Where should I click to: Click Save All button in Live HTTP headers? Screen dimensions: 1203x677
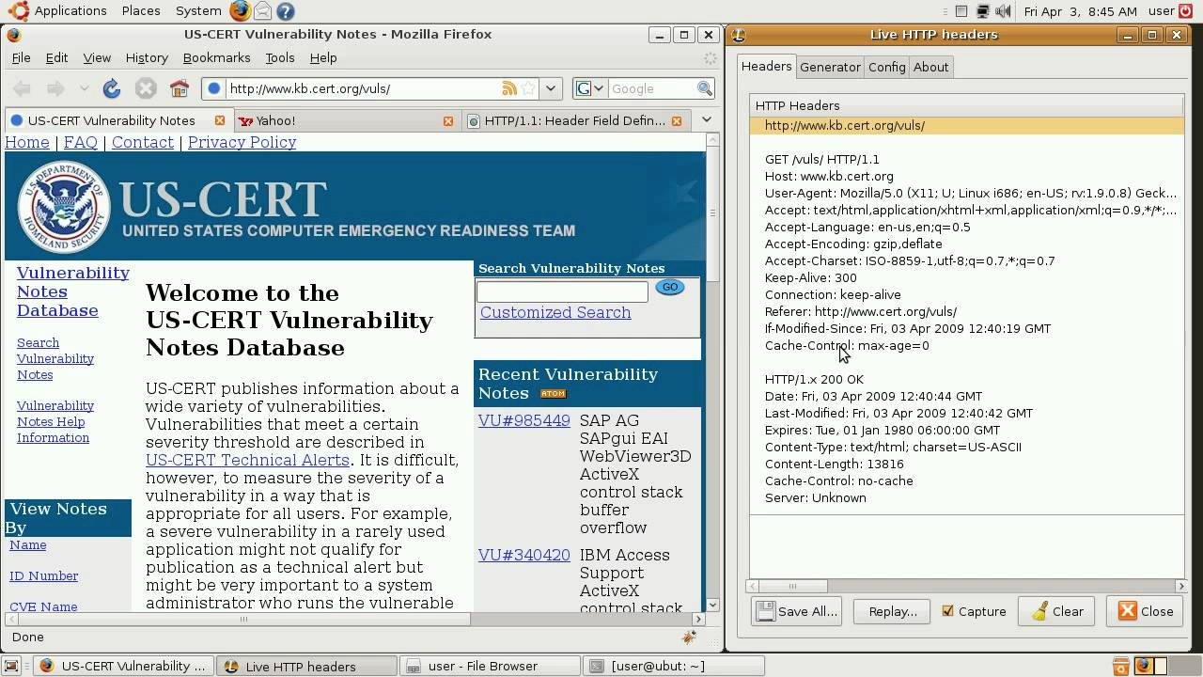[x=796, y=611]
